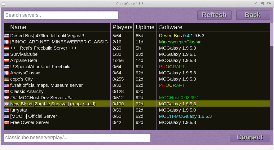Click the Polish flag next to Airplane Beta
This screenshot has width=274, height=150.
tap(7, 61)
